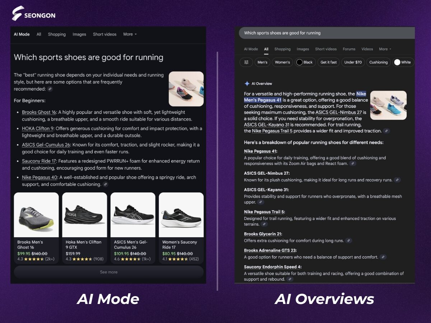Image resolution: width=431 pixels, height=323 pixels.
Task: Click shoes thumbnail image in AI Overview
Action: tap(388, 105)
